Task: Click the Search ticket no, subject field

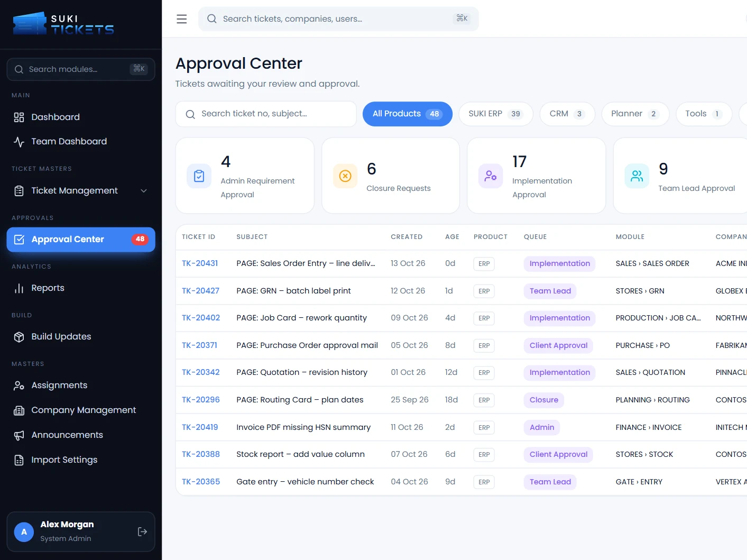Action: coord(266,114)
